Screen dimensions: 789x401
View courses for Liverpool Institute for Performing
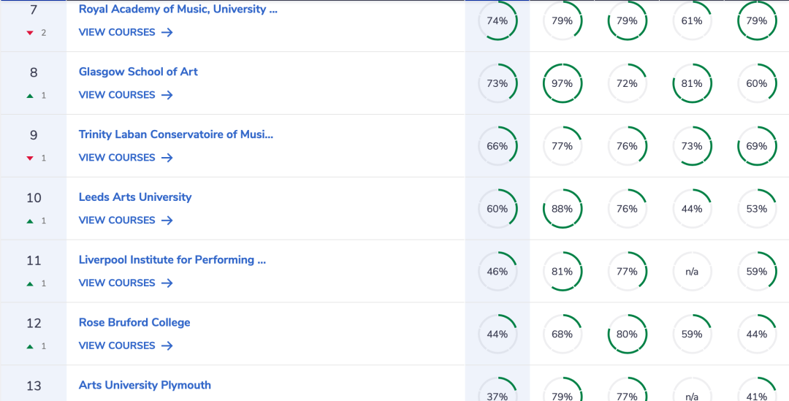pos(126,283)
